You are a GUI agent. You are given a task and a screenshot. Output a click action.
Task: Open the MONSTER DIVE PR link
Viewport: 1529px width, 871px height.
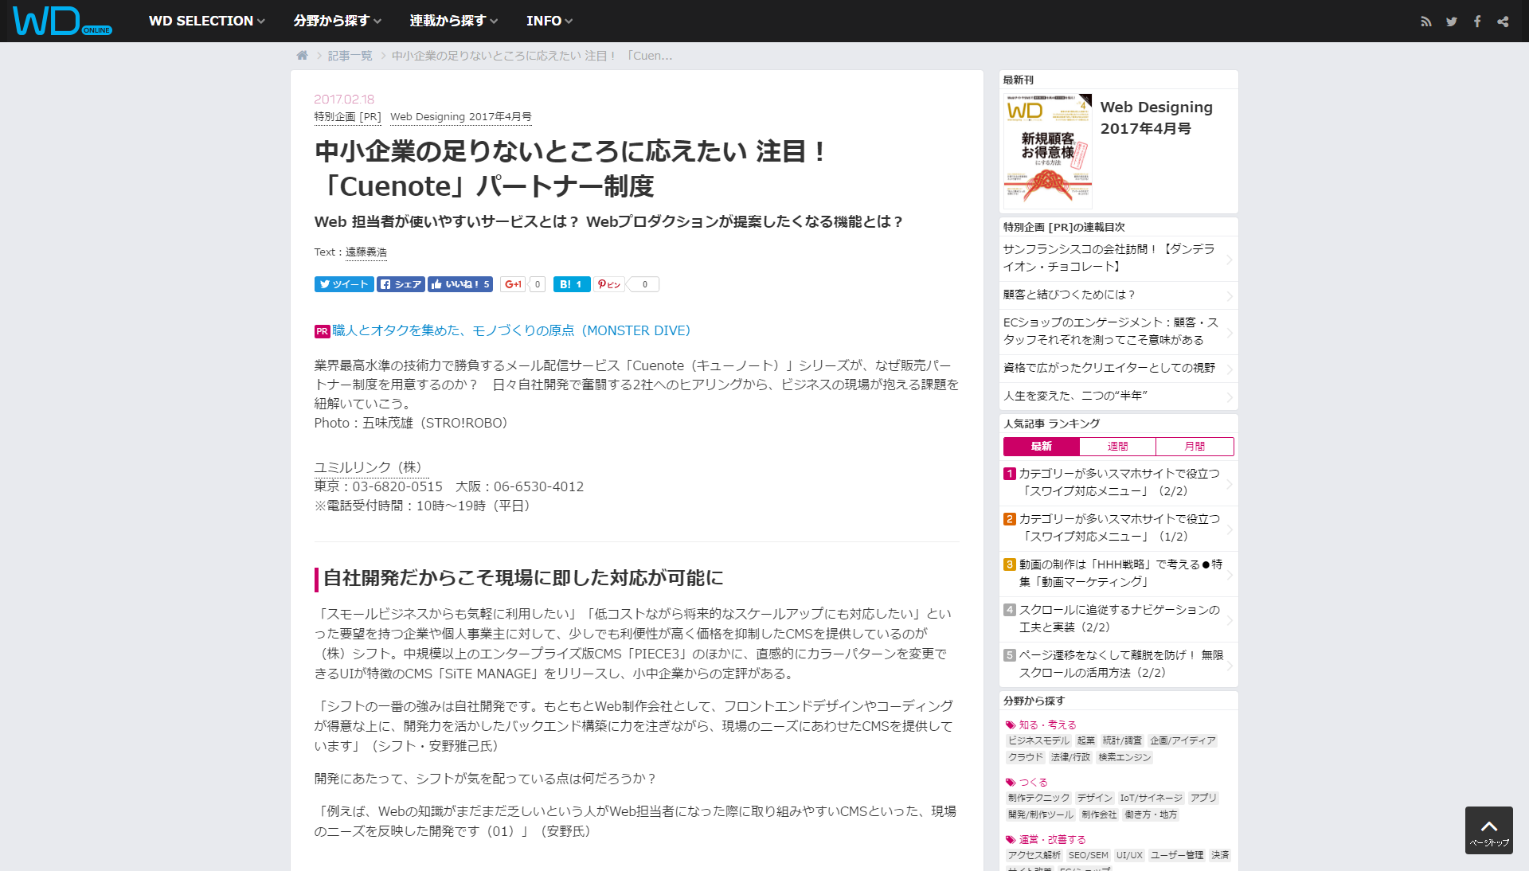coord(510,330)
